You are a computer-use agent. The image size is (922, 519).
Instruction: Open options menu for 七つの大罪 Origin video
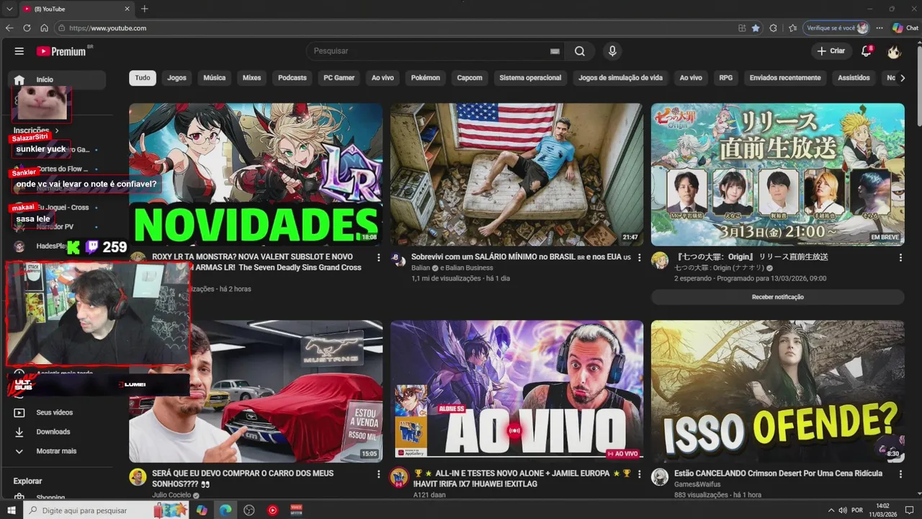tap(900, 257)
